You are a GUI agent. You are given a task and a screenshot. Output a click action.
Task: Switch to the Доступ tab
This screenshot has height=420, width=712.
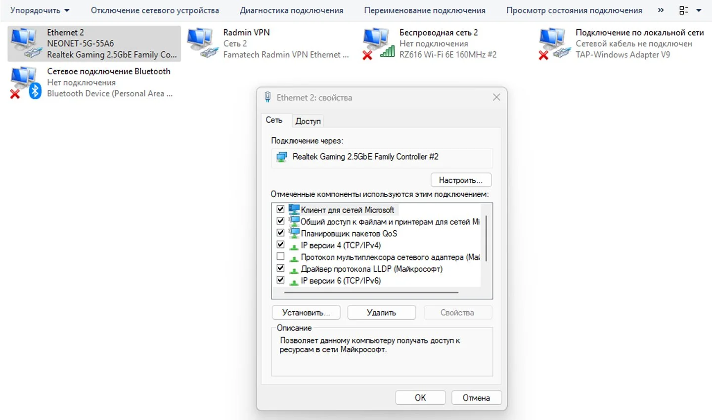click(x=308, y=121)
